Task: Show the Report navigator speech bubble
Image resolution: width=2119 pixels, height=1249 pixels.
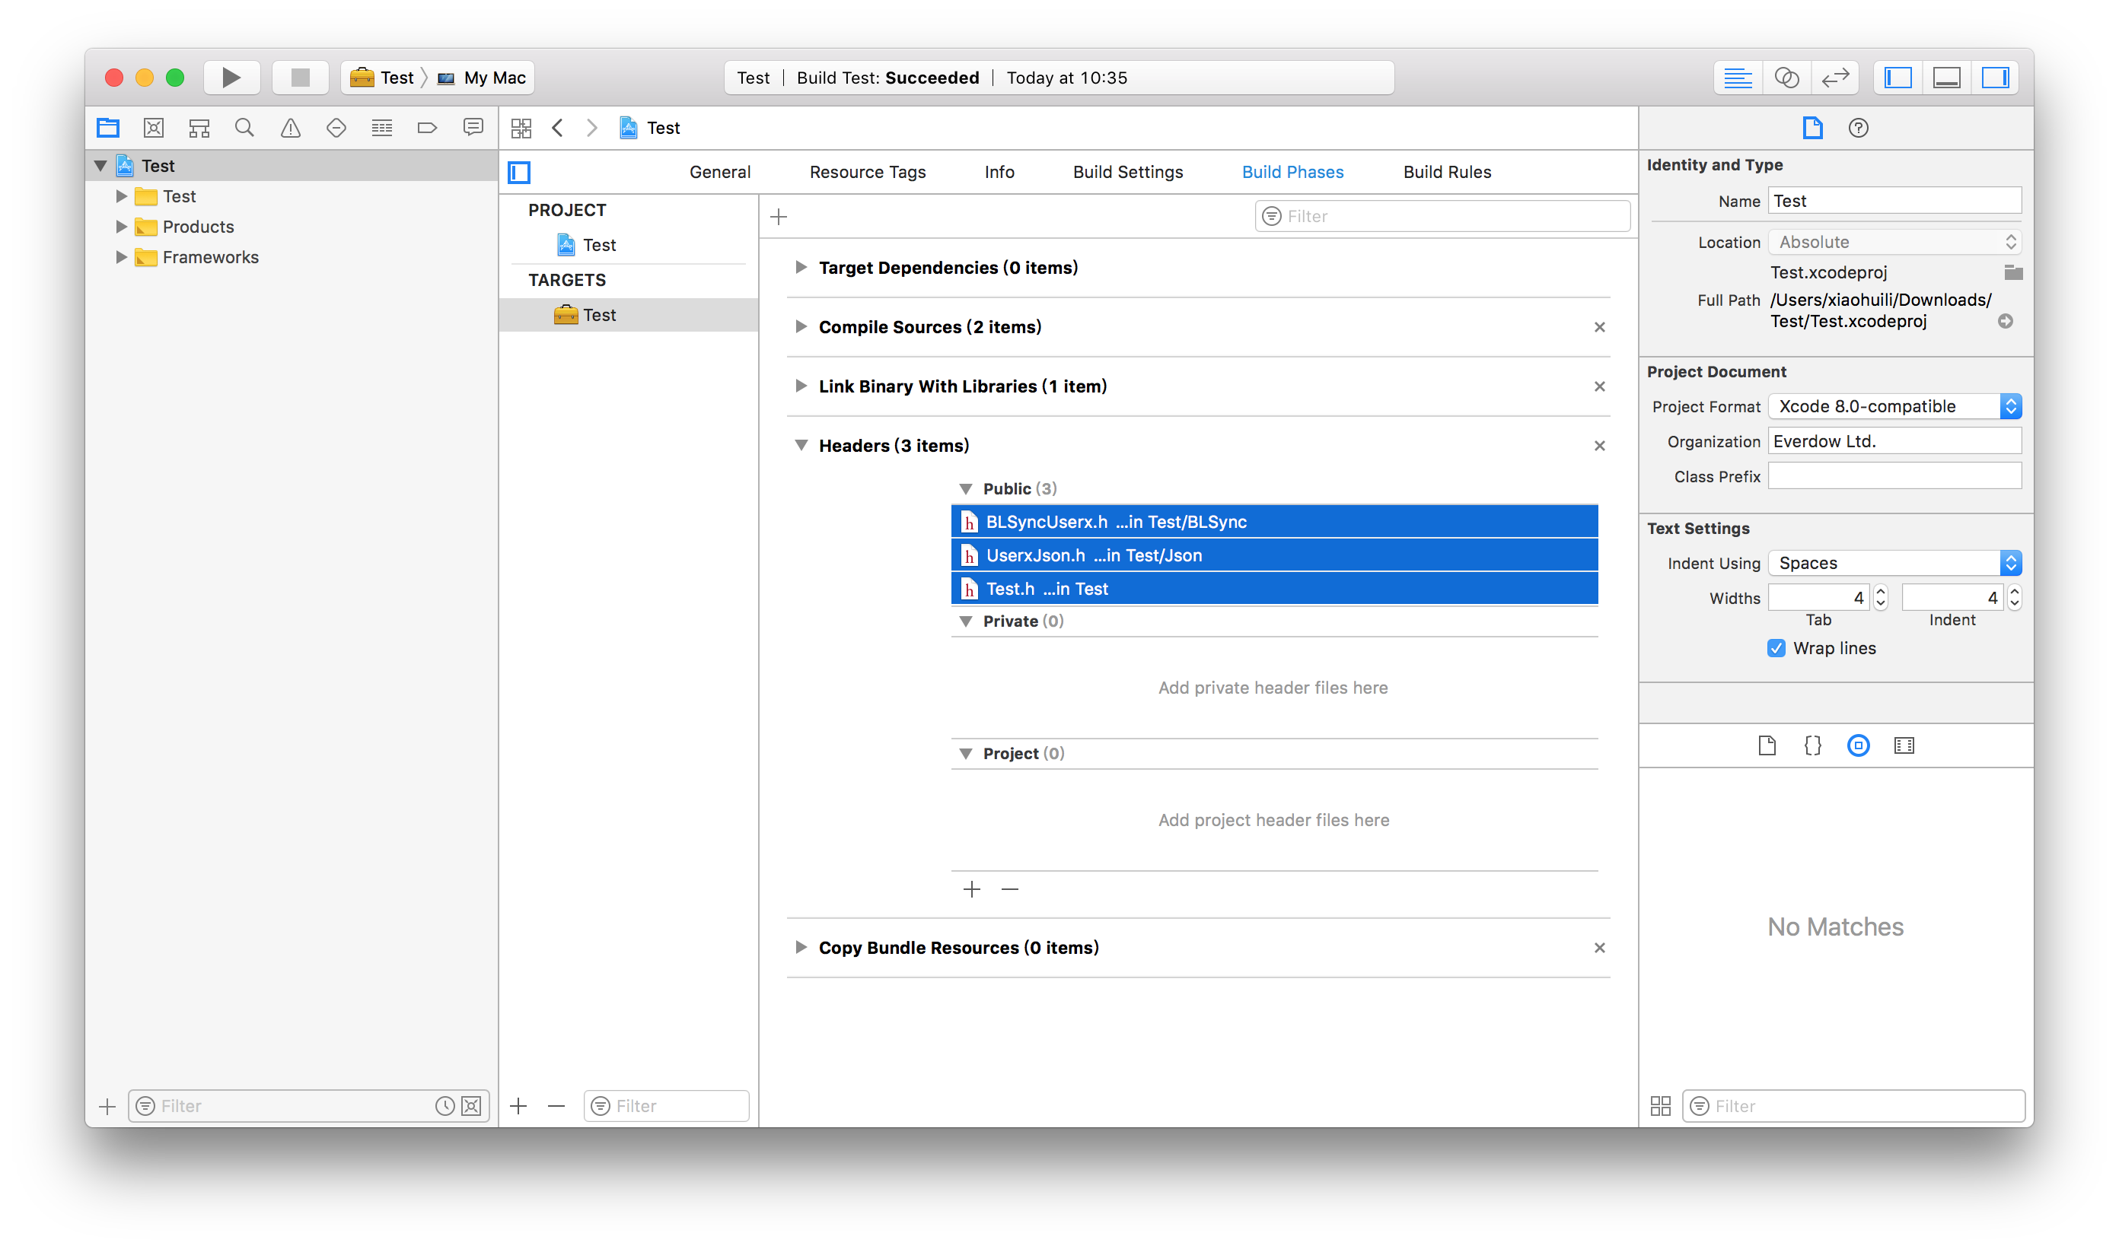Action: click(473, 128)
